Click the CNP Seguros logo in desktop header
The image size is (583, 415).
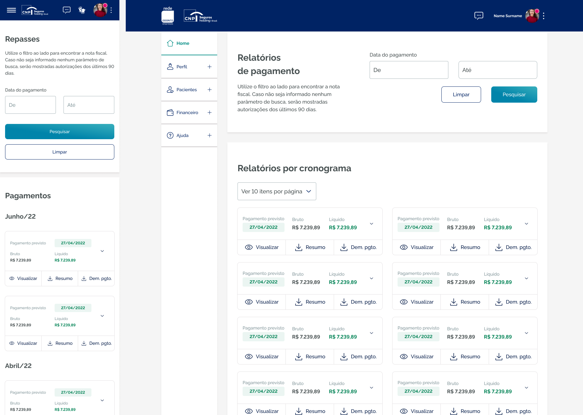[x=200, y=16]
